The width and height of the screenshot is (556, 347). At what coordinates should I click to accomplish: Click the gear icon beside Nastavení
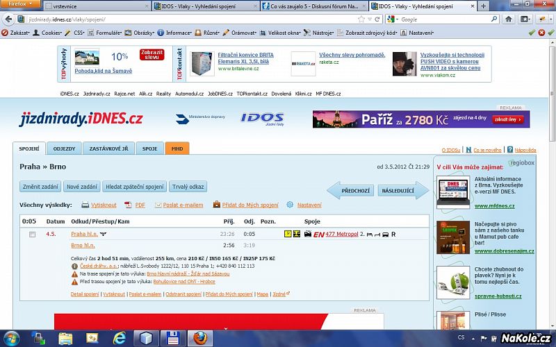pyautogui.click(x=290, y=205)
